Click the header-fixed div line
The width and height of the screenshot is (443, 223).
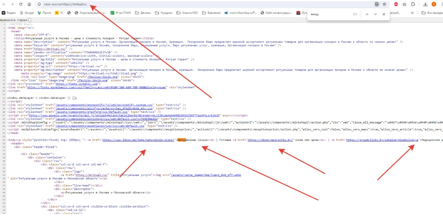pos(36,147)
